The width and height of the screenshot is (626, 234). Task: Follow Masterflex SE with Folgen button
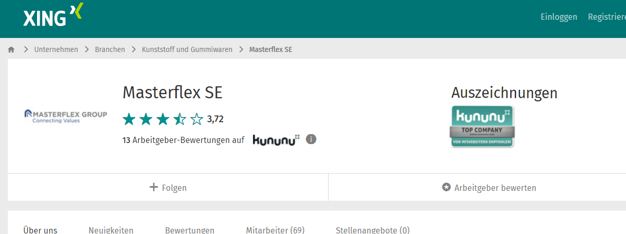coord(168,188)
